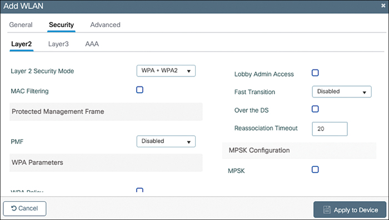This screenshot has width=389, height=220.
Task: Close the Add WLAN dialog
Action: 383,6
